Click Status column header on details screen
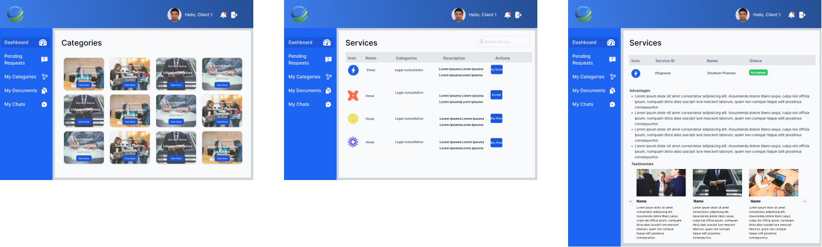The image size is (822, 247). click(x=756, y=61)
